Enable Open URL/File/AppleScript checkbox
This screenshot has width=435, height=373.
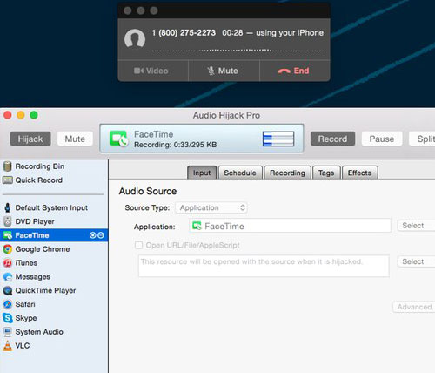(x=139, y=245)
